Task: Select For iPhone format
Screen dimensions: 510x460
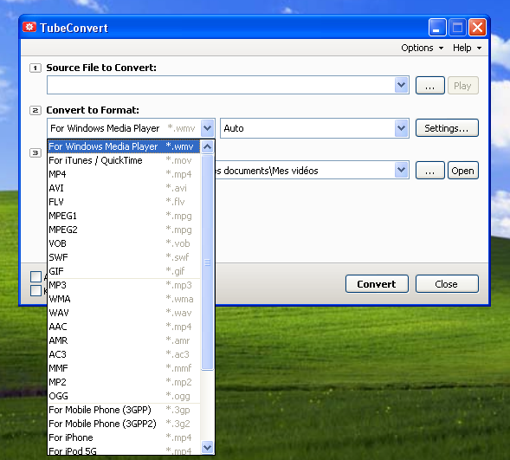Action: click(x=124, y=437)
